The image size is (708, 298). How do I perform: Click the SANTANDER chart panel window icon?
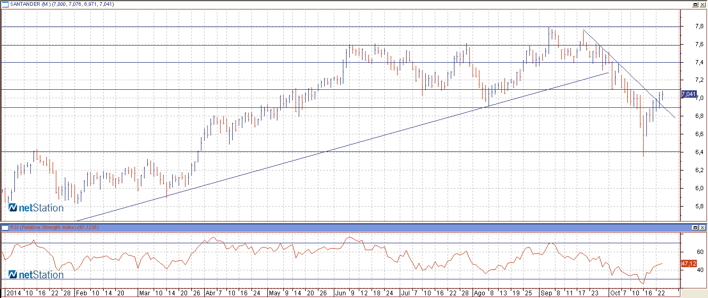click(x=5, y=4)
